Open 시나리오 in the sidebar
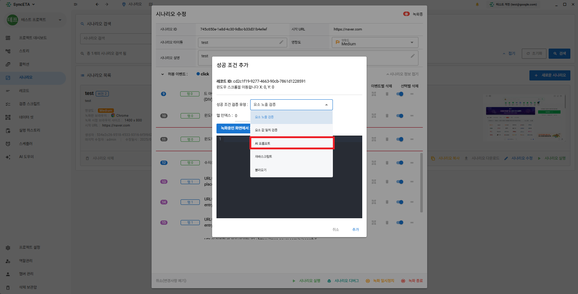The image size is (578, 294). (33, 78)
